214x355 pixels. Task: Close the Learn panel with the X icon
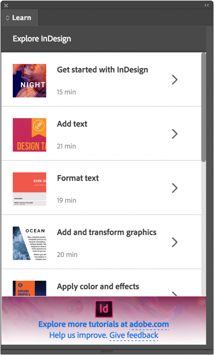coord(5,5)
